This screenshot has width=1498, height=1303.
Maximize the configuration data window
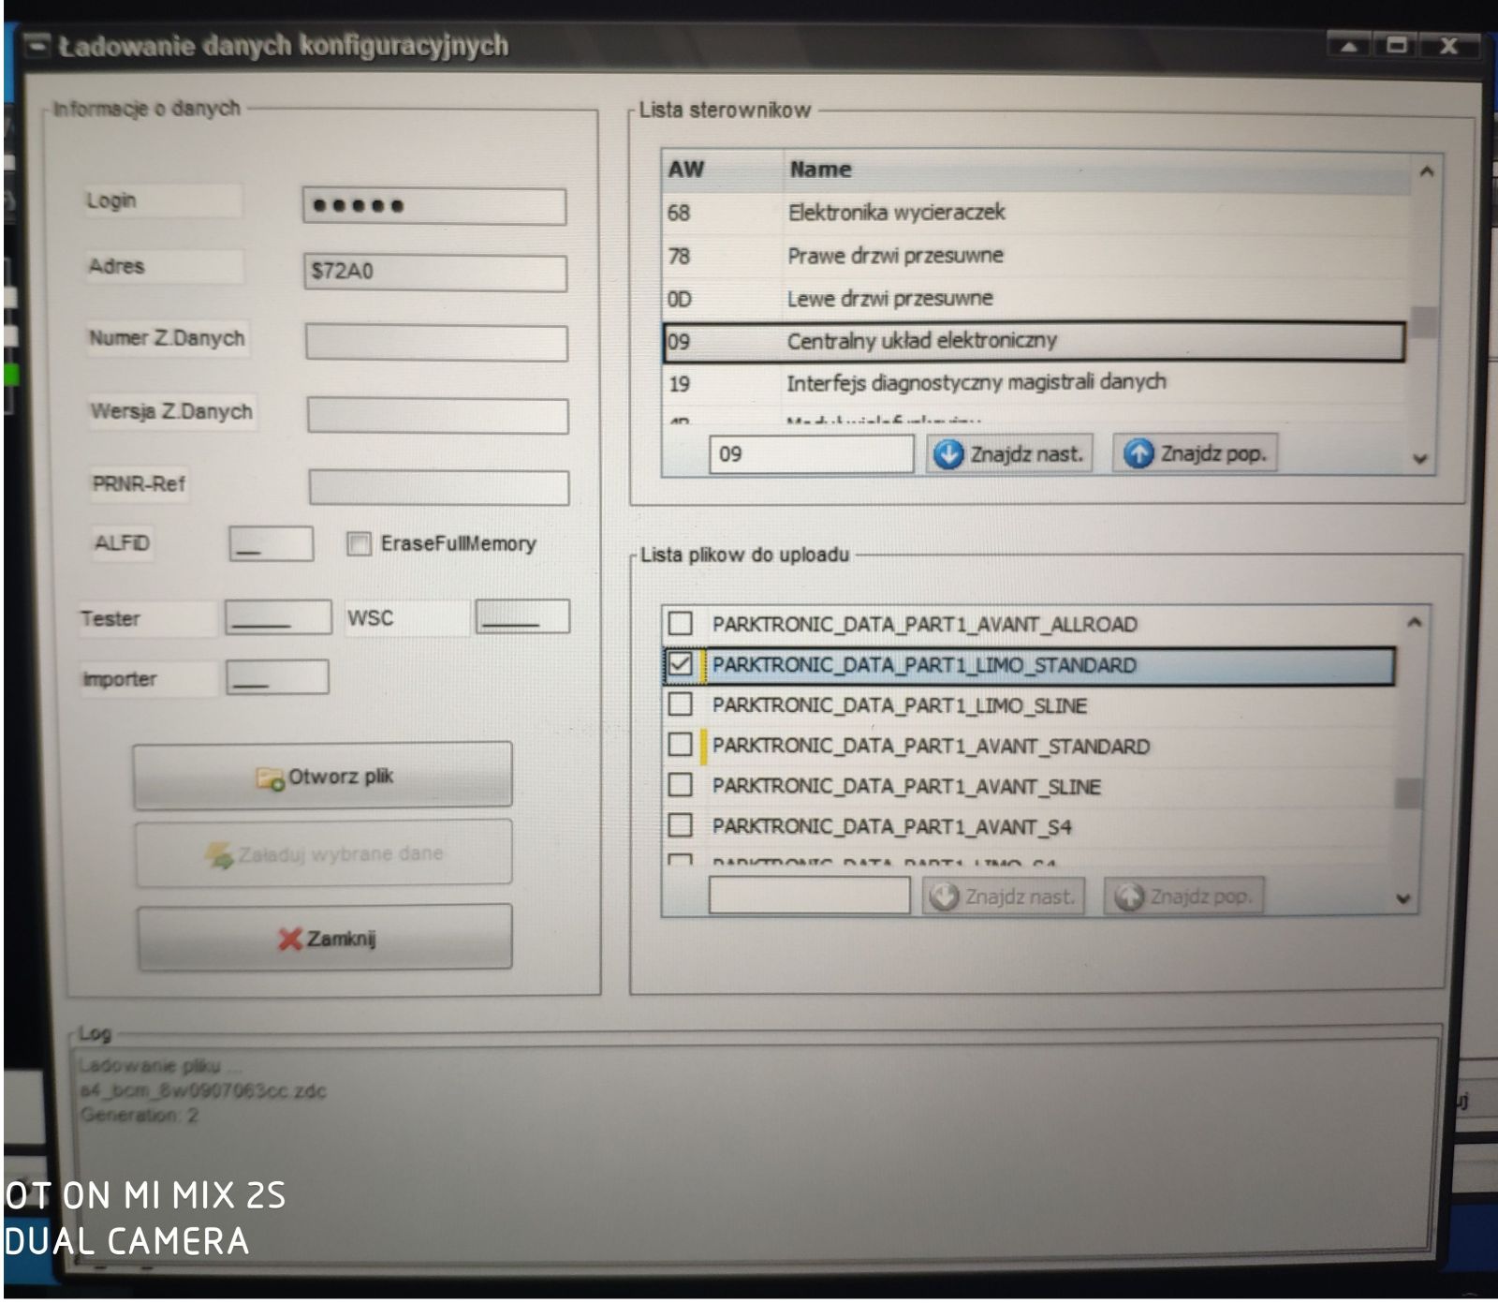1396,45
